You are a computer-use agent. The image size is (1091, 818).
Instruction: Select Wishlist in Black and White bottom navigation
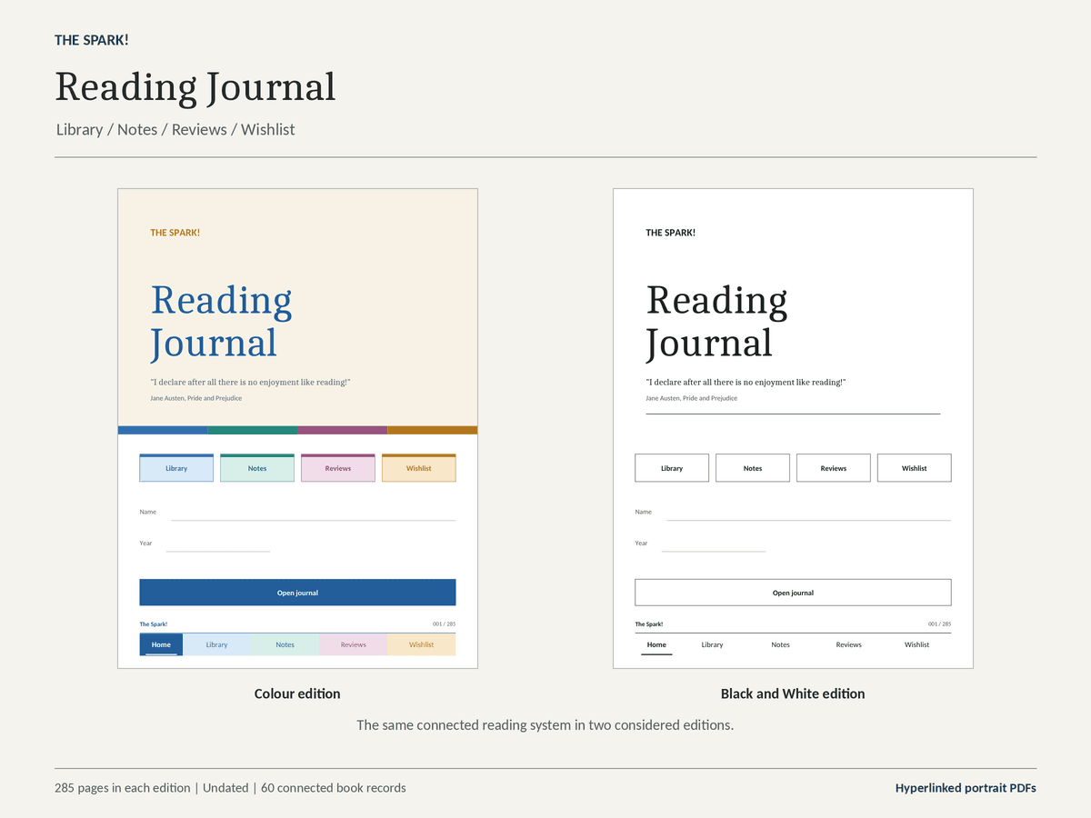click(x=917, y=644)
